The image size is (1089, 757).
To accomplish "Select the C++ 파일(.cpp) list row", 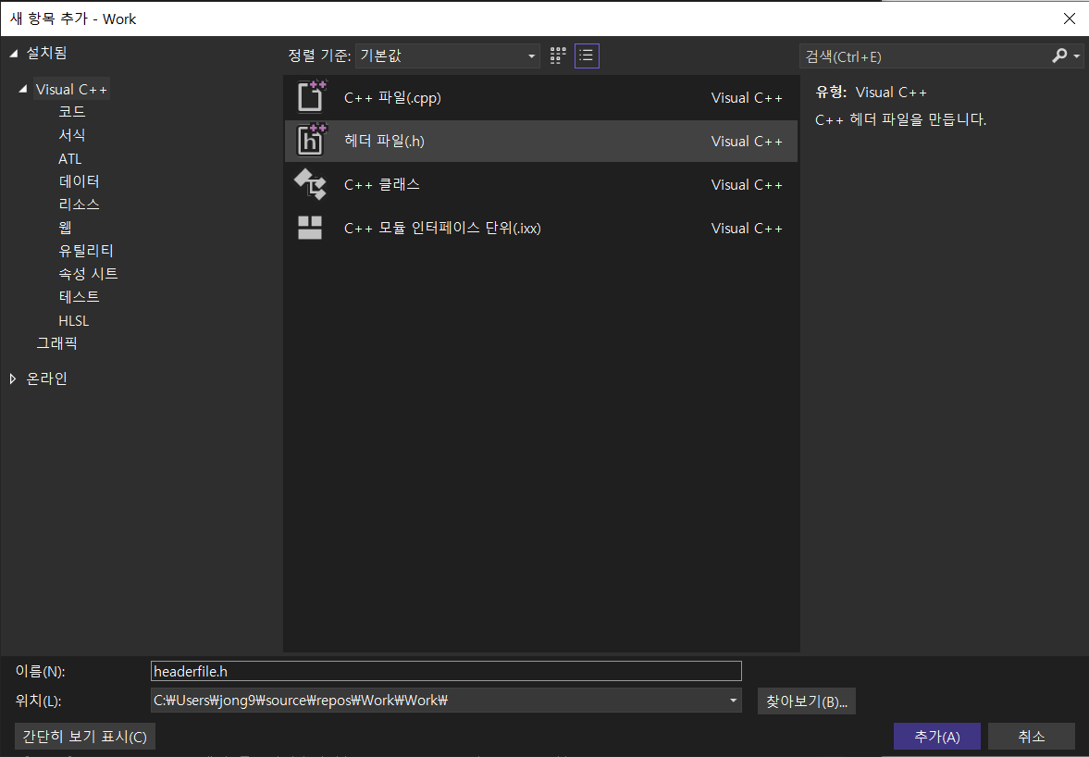I will point(540,97).
